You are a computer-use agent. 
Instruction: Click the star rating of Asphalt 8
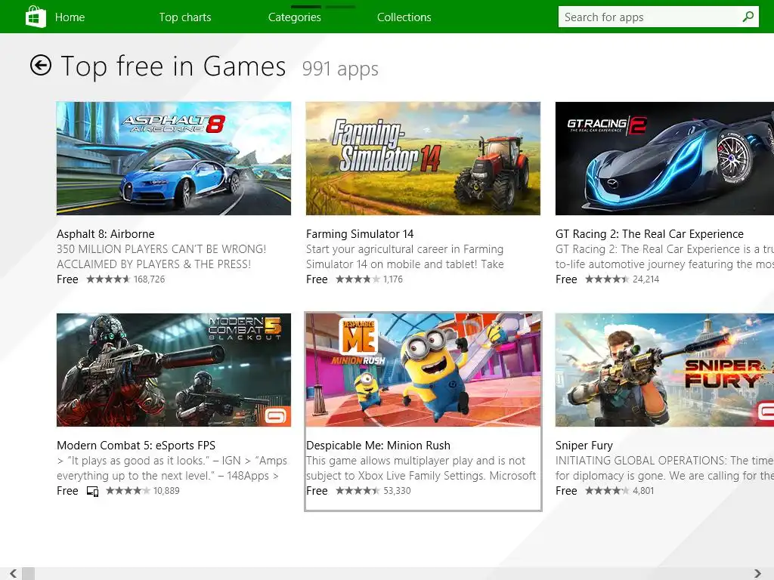108,279
